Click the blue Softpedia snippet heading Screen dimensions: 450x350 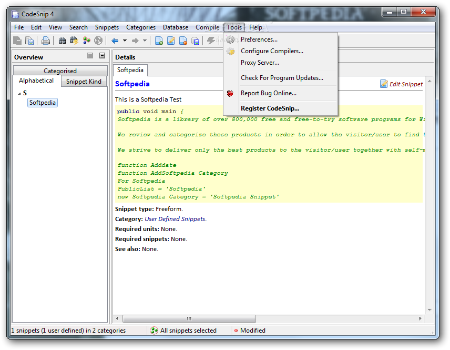click(132, 84)
